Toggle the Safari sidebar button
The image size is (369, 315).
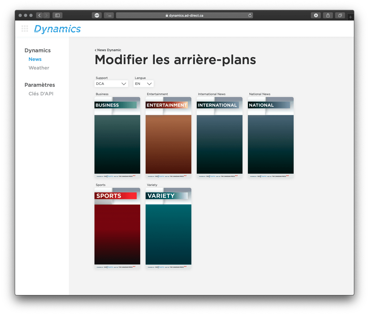point(57,15)
